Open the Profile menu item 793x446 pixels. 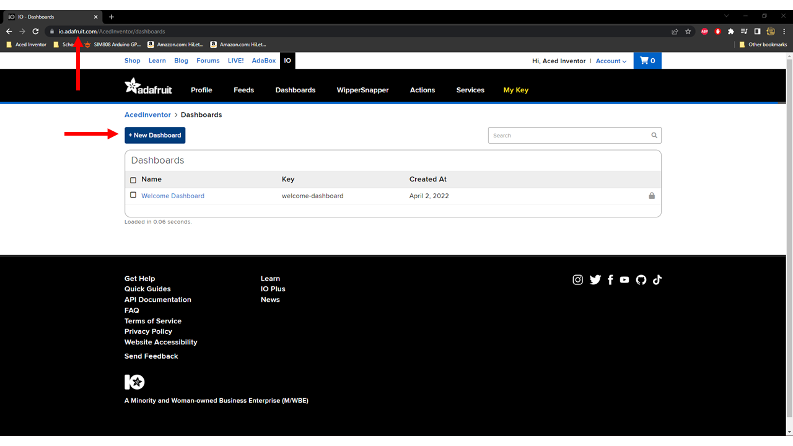[201, 90]
